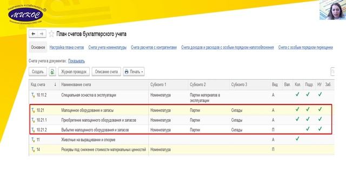Click Номенклатура cell in row 14

[x=161, y=150]
